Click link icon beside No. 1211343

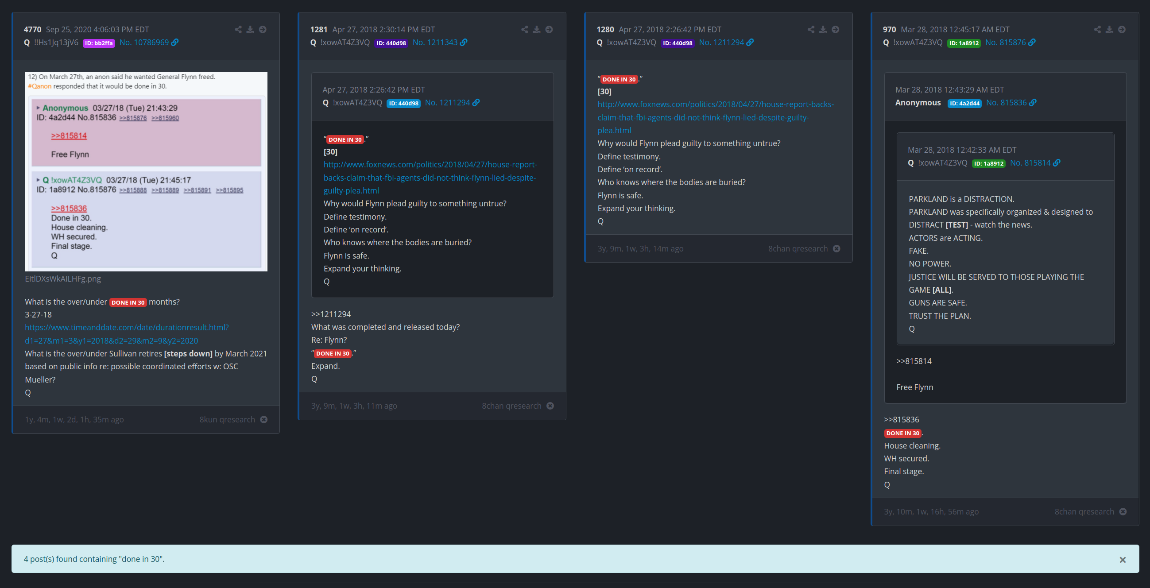pos(464,43)
